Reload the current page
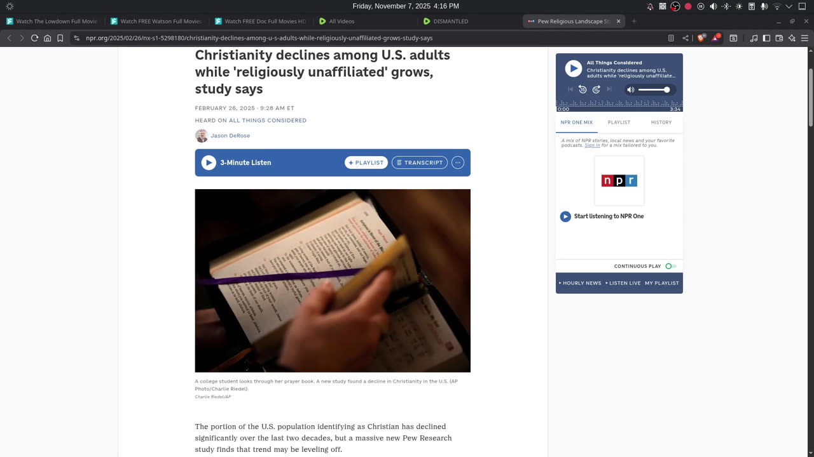 [x=34, y=38]
